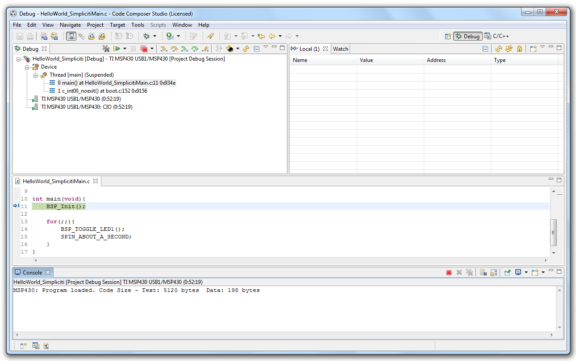Click the Reset CPU chip icon
The height and width of the screenshot is (361, 576).
230,49
